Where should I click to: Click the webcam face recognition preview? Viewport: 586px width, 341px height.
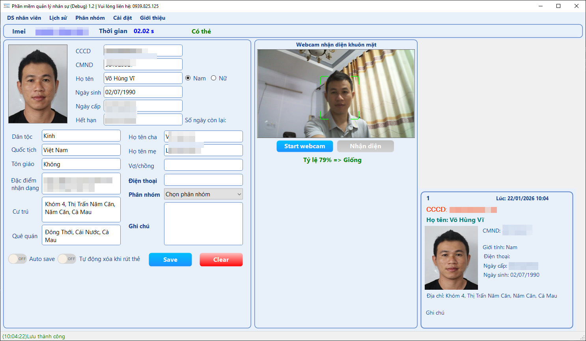coord(336,93)
